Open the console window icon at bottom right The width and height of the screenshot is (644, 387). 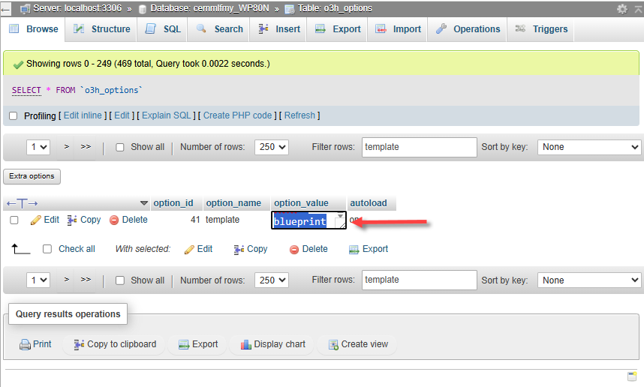pos(632,376)
